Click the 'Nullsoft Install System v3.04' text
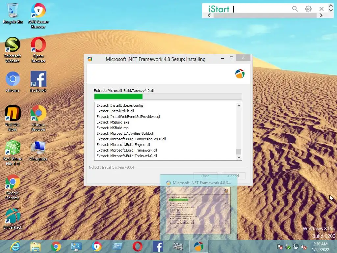The width and height of the screenshot is (337, 253). pyautogui.click(x=111, y=167)
